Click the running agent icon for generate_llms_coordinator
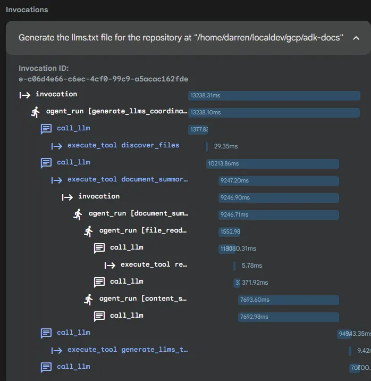Image resolution: width=371 pixels, height=381 pixels. coord(36,112)
